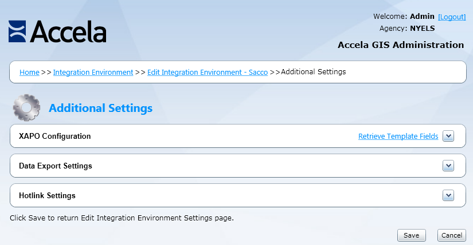Viewport: 473px width, 245px height.
Task: Click the Admin username text
Action: pos(423,17)
